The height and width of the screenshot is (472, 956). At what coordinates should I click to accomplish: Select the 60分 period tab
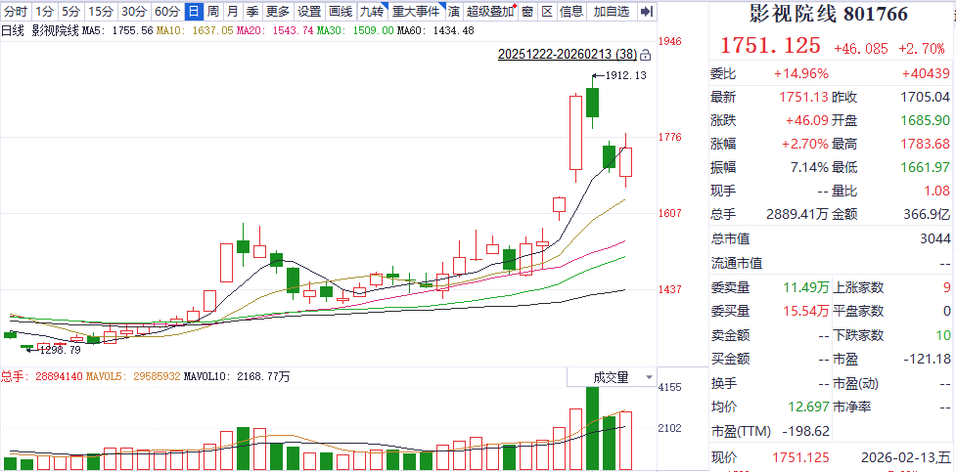coord(167,12)
